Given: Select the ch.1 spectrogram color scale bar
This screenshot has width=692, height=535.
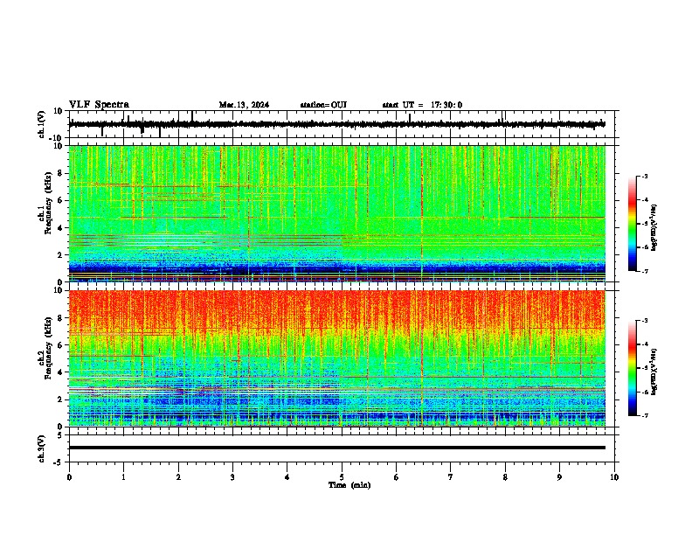Looking at the screenshot, I should tap(633, 224).
